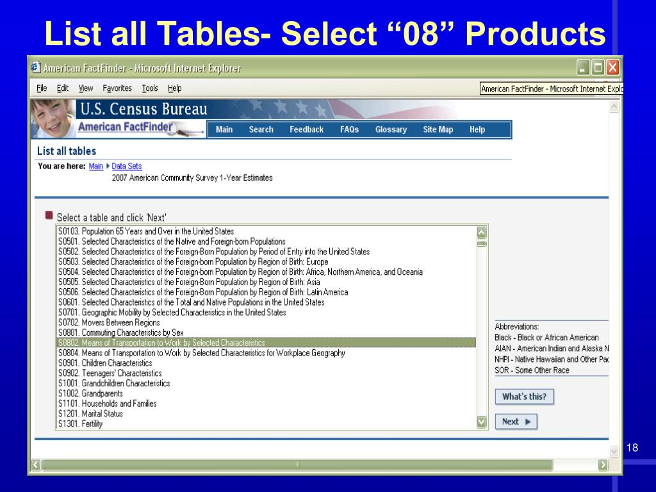Open Help in the FactFinder navigation bar
The width and height of the screenshot is (656, 492).
pos(477,129)
